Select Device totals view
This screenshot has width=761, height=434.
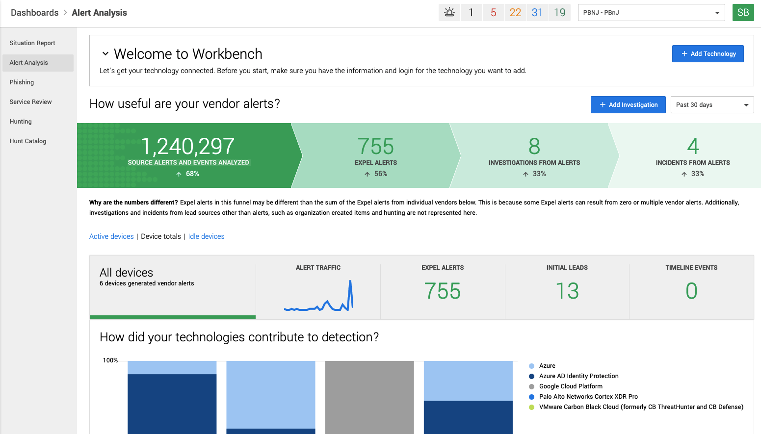161,236
